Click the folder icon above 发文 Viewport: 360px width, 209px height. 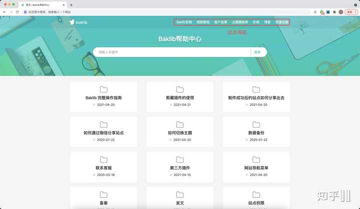180,195
